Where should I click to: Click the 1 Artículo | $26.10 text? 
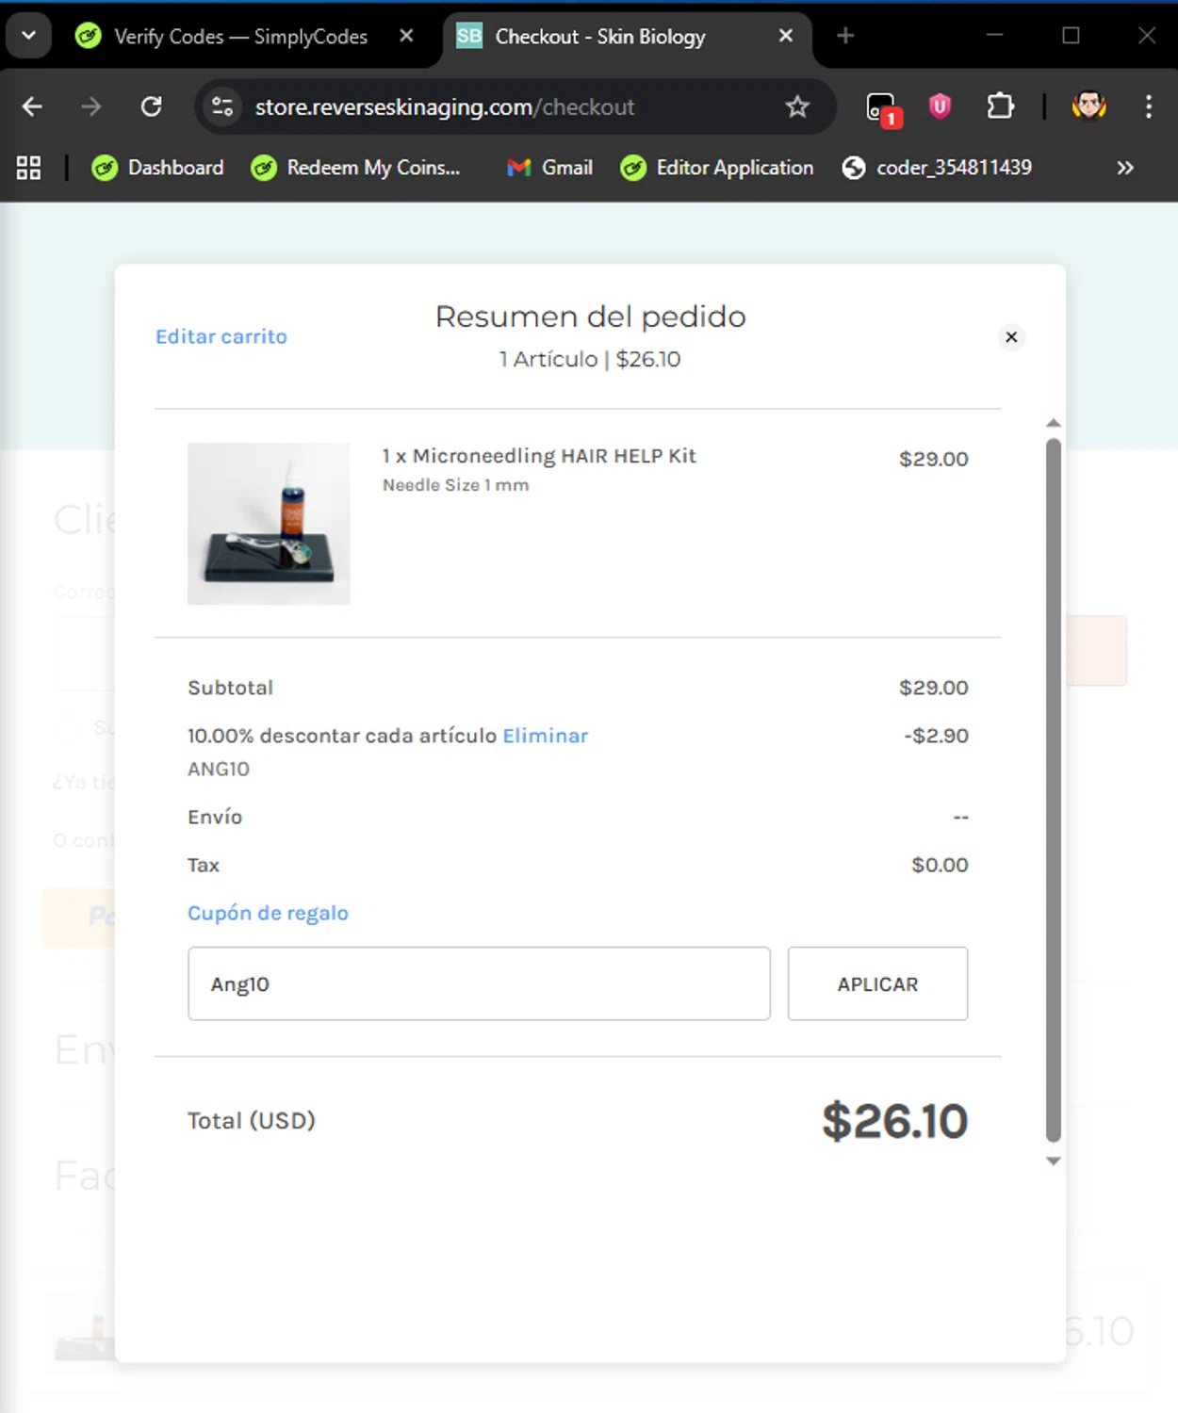(590, 359)
